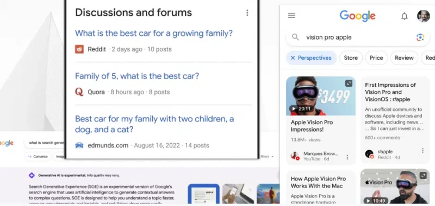This screenshot has width=435, height=206.
Task: Open the notifications bell
Action: pos(404,16)
